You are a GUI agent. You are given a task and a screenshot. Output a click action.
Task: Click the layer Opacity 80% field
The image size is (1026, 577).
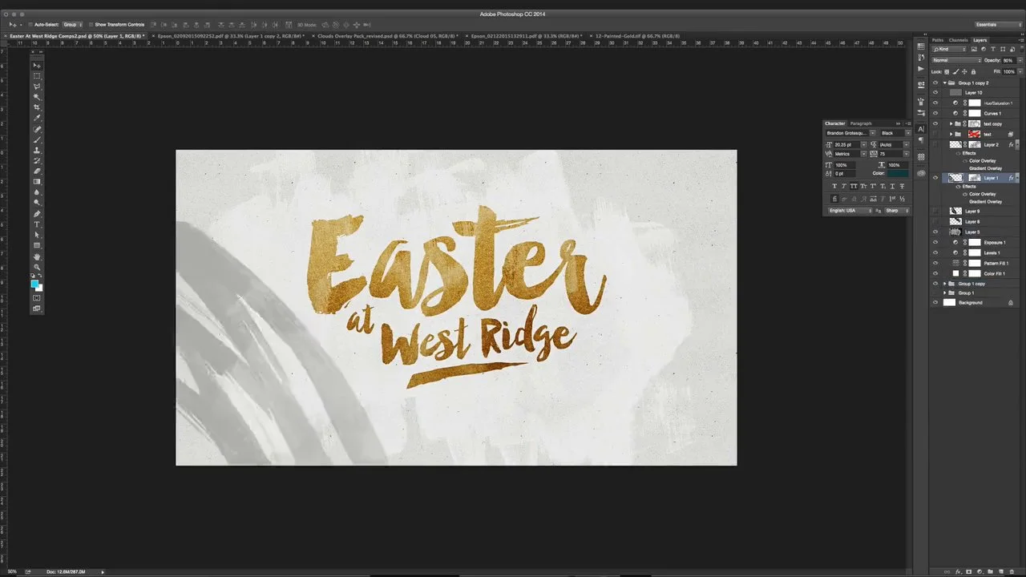[x=1009, y=60]
